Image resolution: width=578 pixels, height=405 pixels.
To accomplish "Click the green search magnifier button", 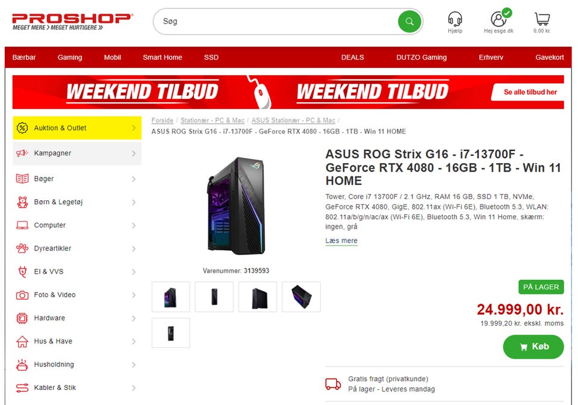I will (x=409, y=22).
